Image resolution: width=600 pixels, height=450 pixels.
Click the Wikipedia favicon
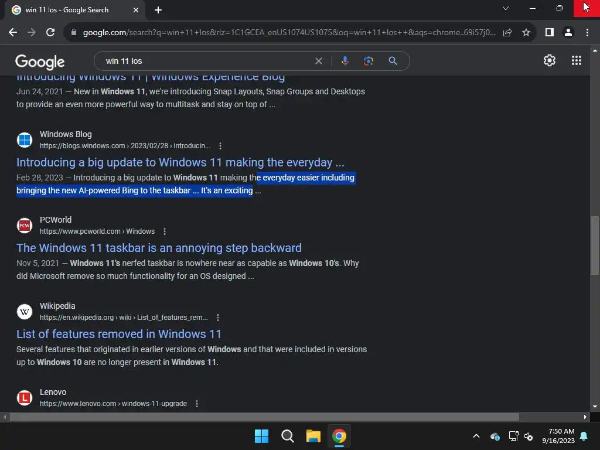[x=25, y=312]
